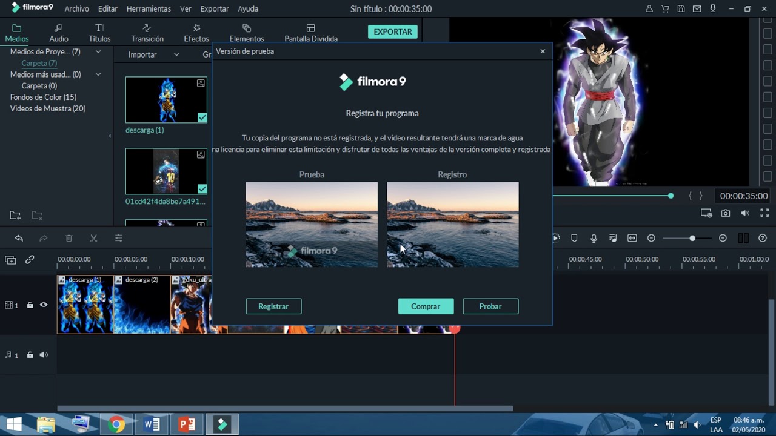Add a new media folder
This screenshot has width=776, height=436.
click(15, 215)
